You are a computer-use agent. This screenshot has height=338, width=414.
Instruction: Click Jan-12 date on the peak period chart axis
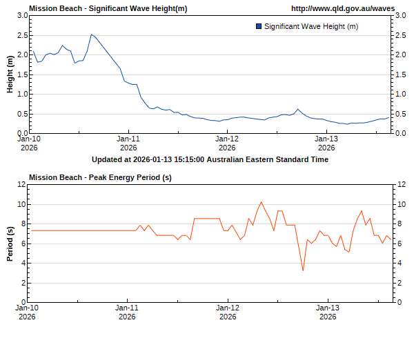point(228,312)
